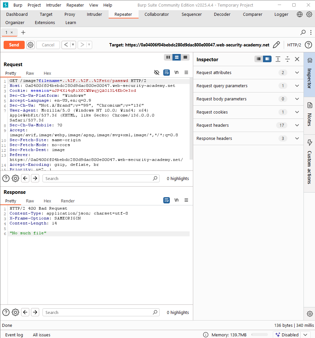
Task: Click the request editor vertical scrollbar
Action: (191, 119)
